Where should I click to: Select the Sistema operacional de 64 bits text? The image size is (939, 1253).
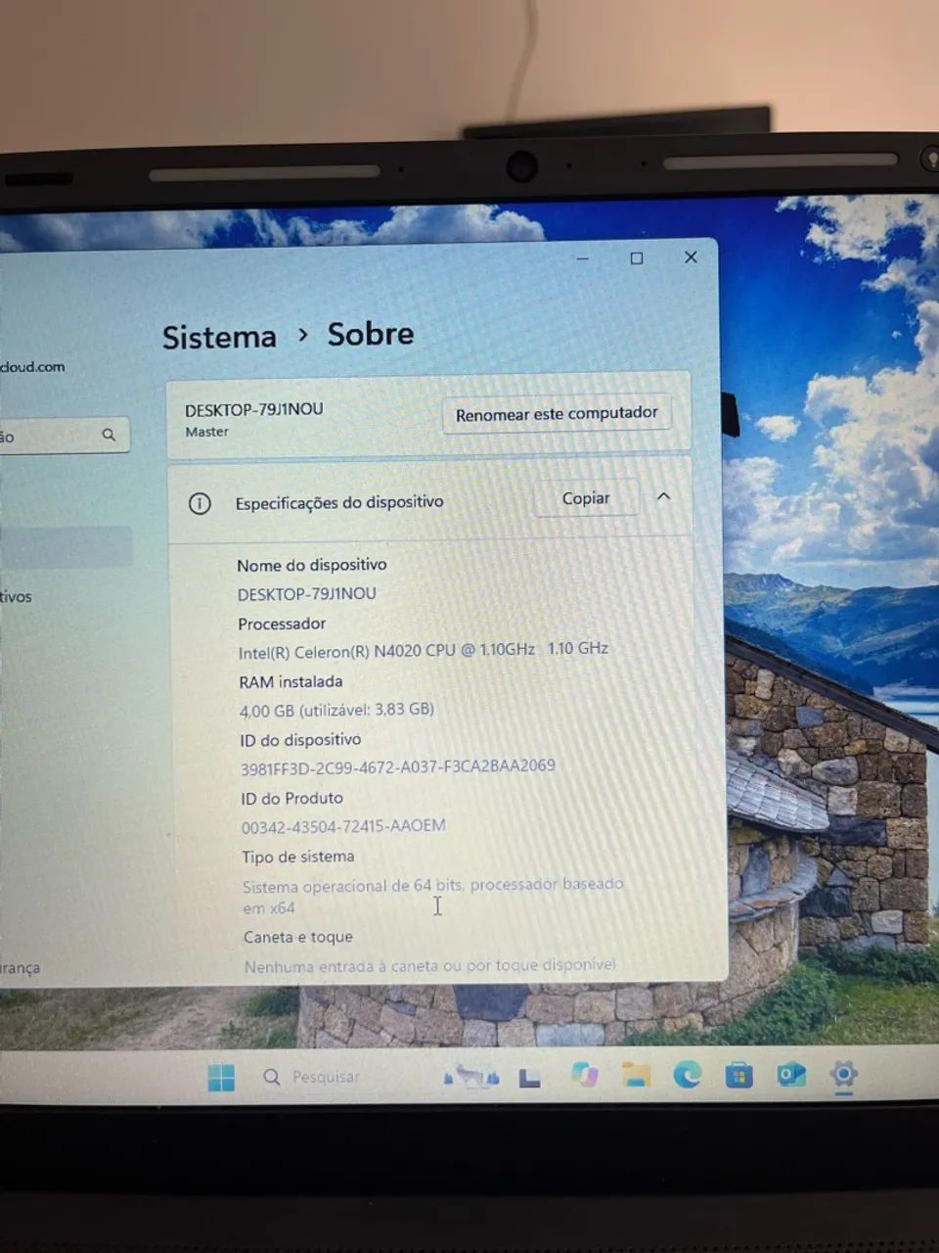(x=432, y=896)
